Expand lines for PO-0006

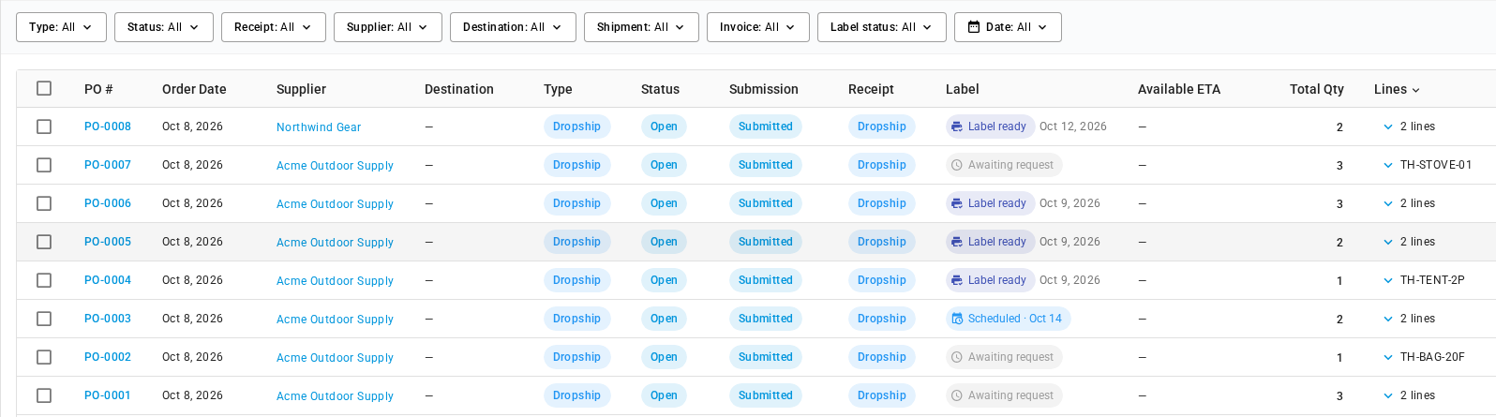point(1388,203)
